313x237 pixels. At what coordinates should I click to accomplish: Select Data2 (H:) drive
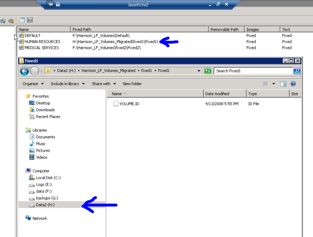click(45, 205)
